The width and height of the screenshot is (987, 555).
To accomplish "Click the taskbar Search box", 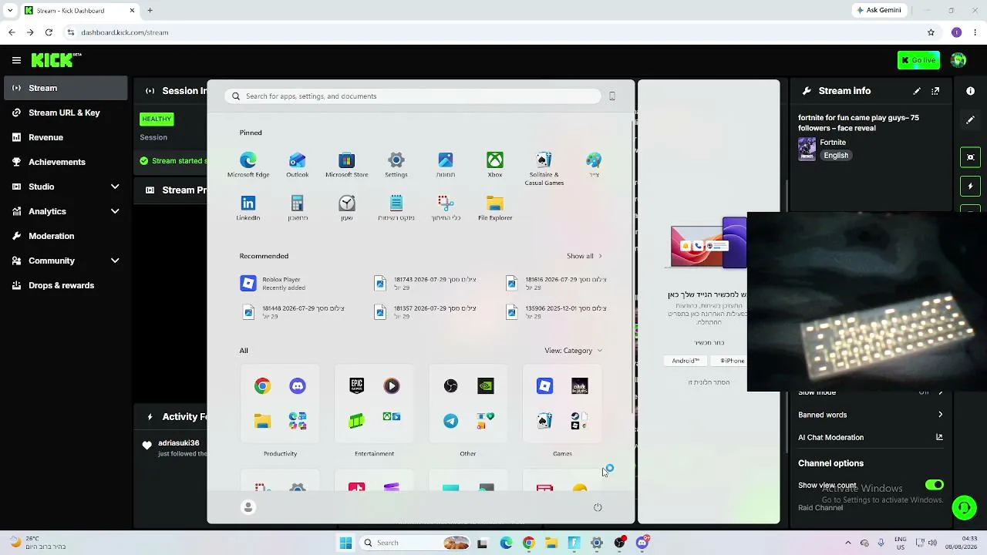I will [415, 543].
